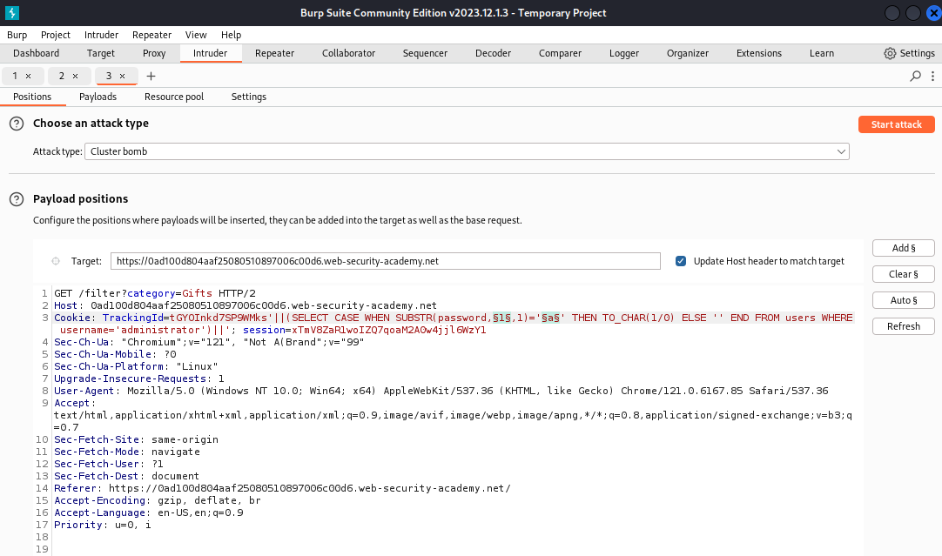Image resolution: width=942 pixels, height=556 pixels.
Task: Switch to the Learn tab
Action: pos(821,53)
